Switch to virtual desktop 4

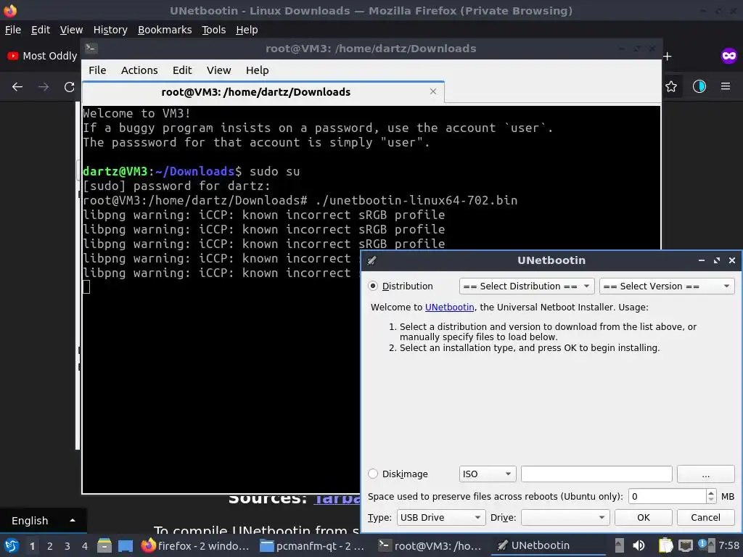pyautogui.click(x=85, y=545)
